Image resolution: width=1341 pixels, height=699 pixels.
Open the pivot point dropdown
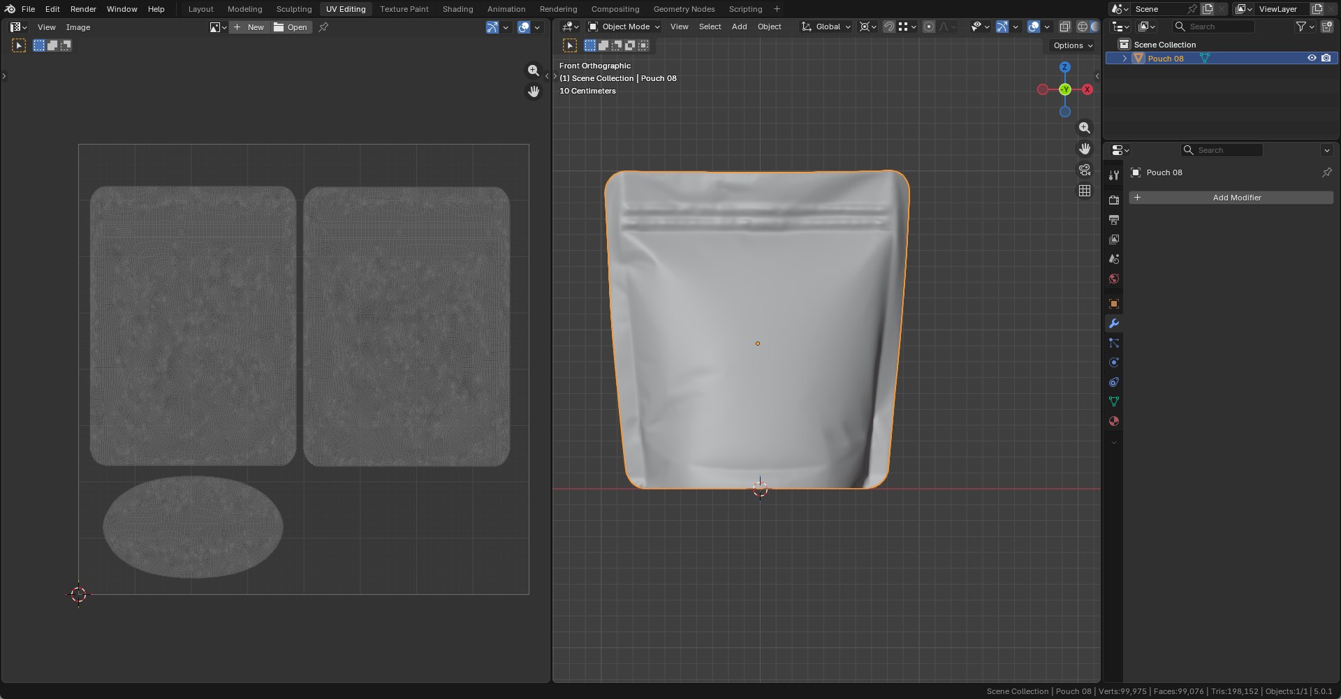pyautogui.click(x=867, y=27)
